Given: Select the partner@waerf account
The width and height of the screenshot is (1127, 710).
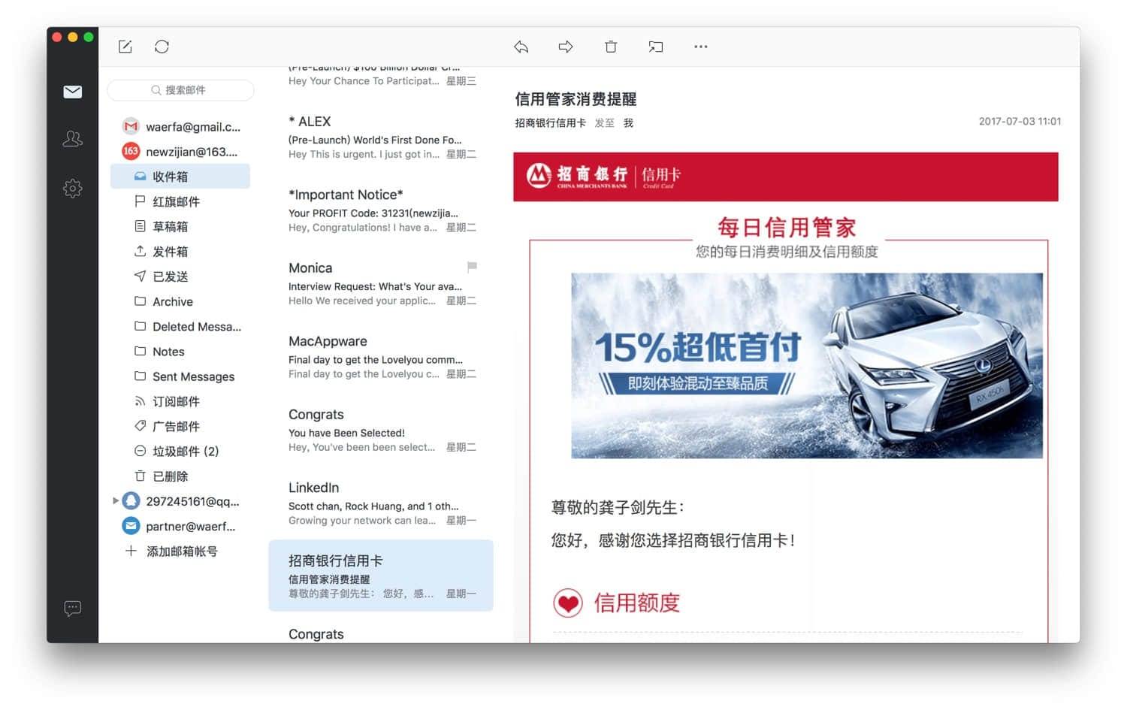Looking at the screenshot, I should tap(191, 526).
